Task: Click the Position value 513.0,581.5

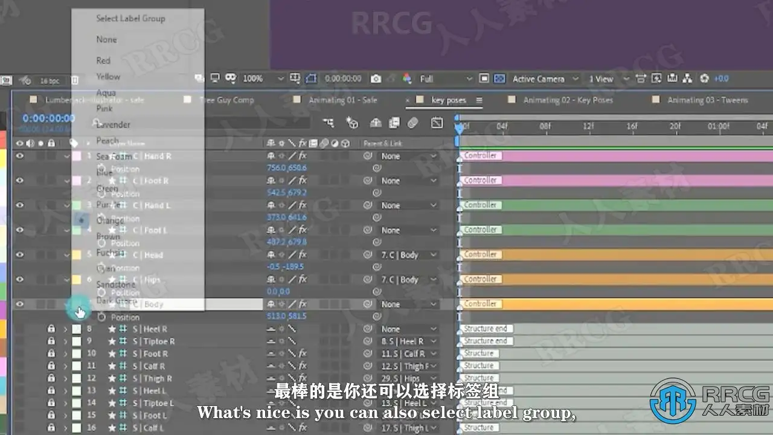Action: [286, 317]
